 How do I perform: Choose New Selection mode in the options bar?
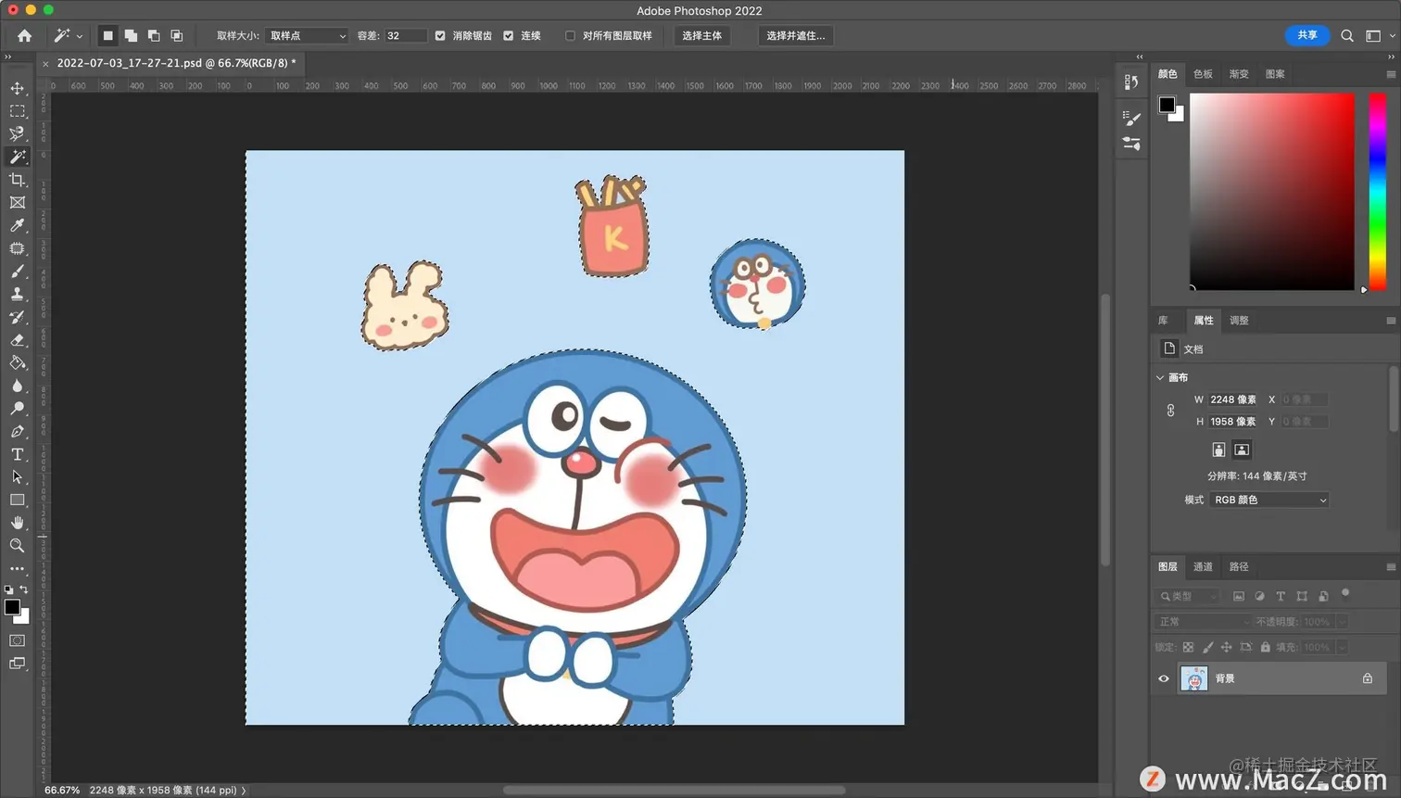(x=107, y=35)
